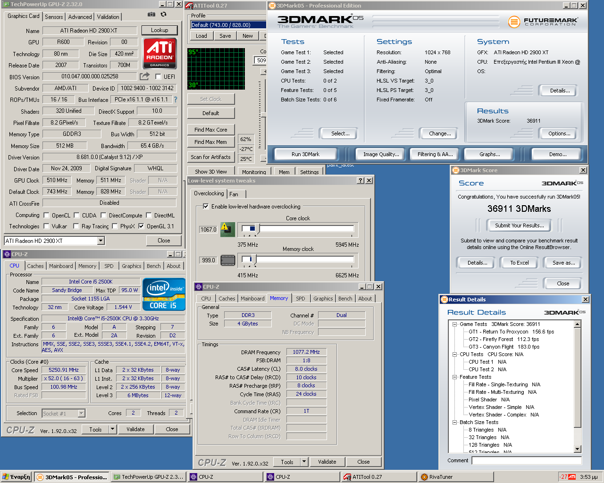This screenshot has width=604, height=483.
Task: Click Submit Your Results button
Action: [519, 225]
